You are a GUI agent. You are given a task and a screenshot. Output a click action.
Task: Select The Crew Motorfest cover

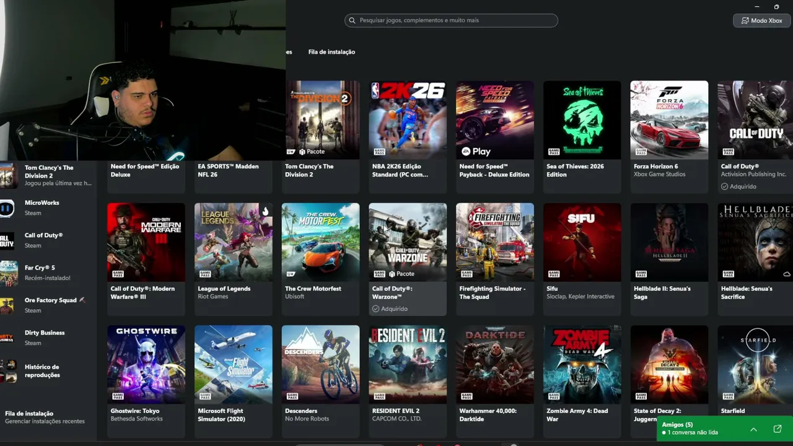pyautogui.click(x=320, y=242)
